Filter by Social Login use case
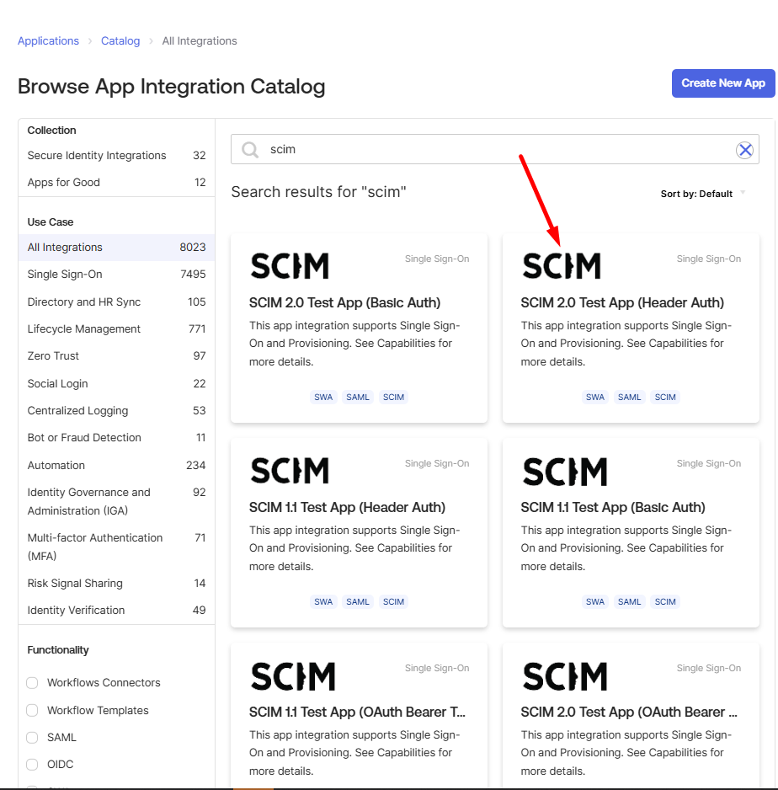 point(116,383)
